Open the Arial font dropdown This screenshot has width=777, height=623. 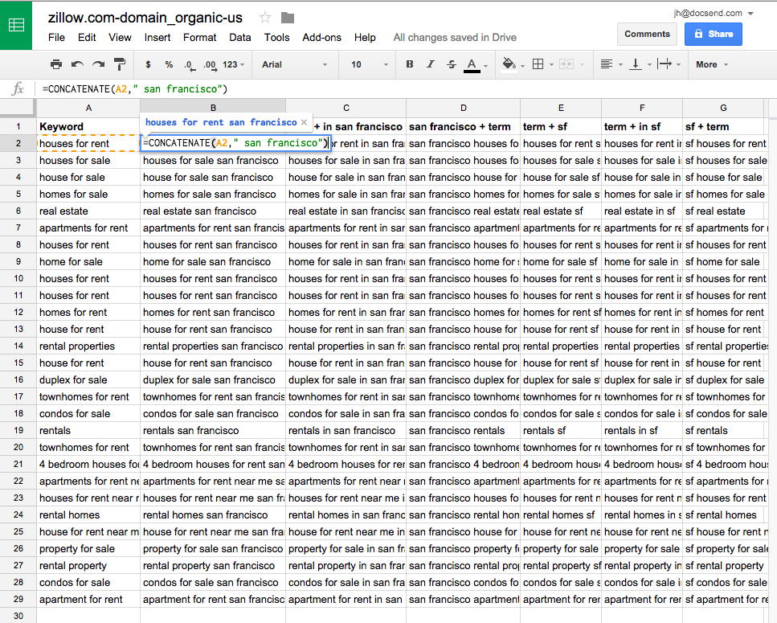pyautogui.click(x=294, y=64)
